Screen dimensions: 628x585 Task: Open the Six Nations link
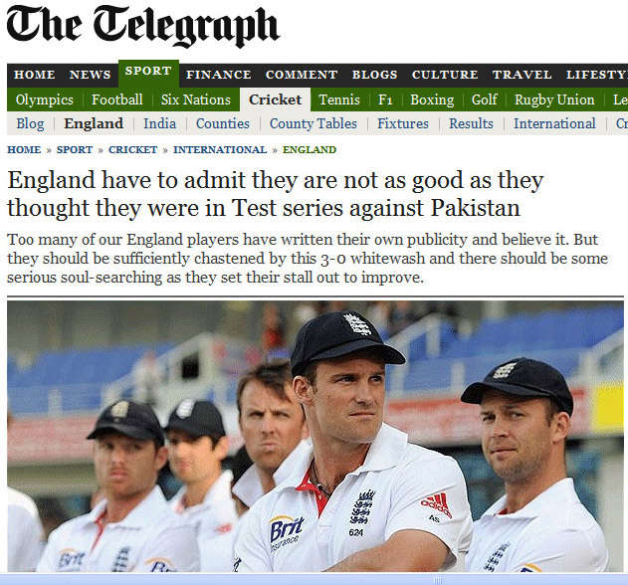[196, 99]
